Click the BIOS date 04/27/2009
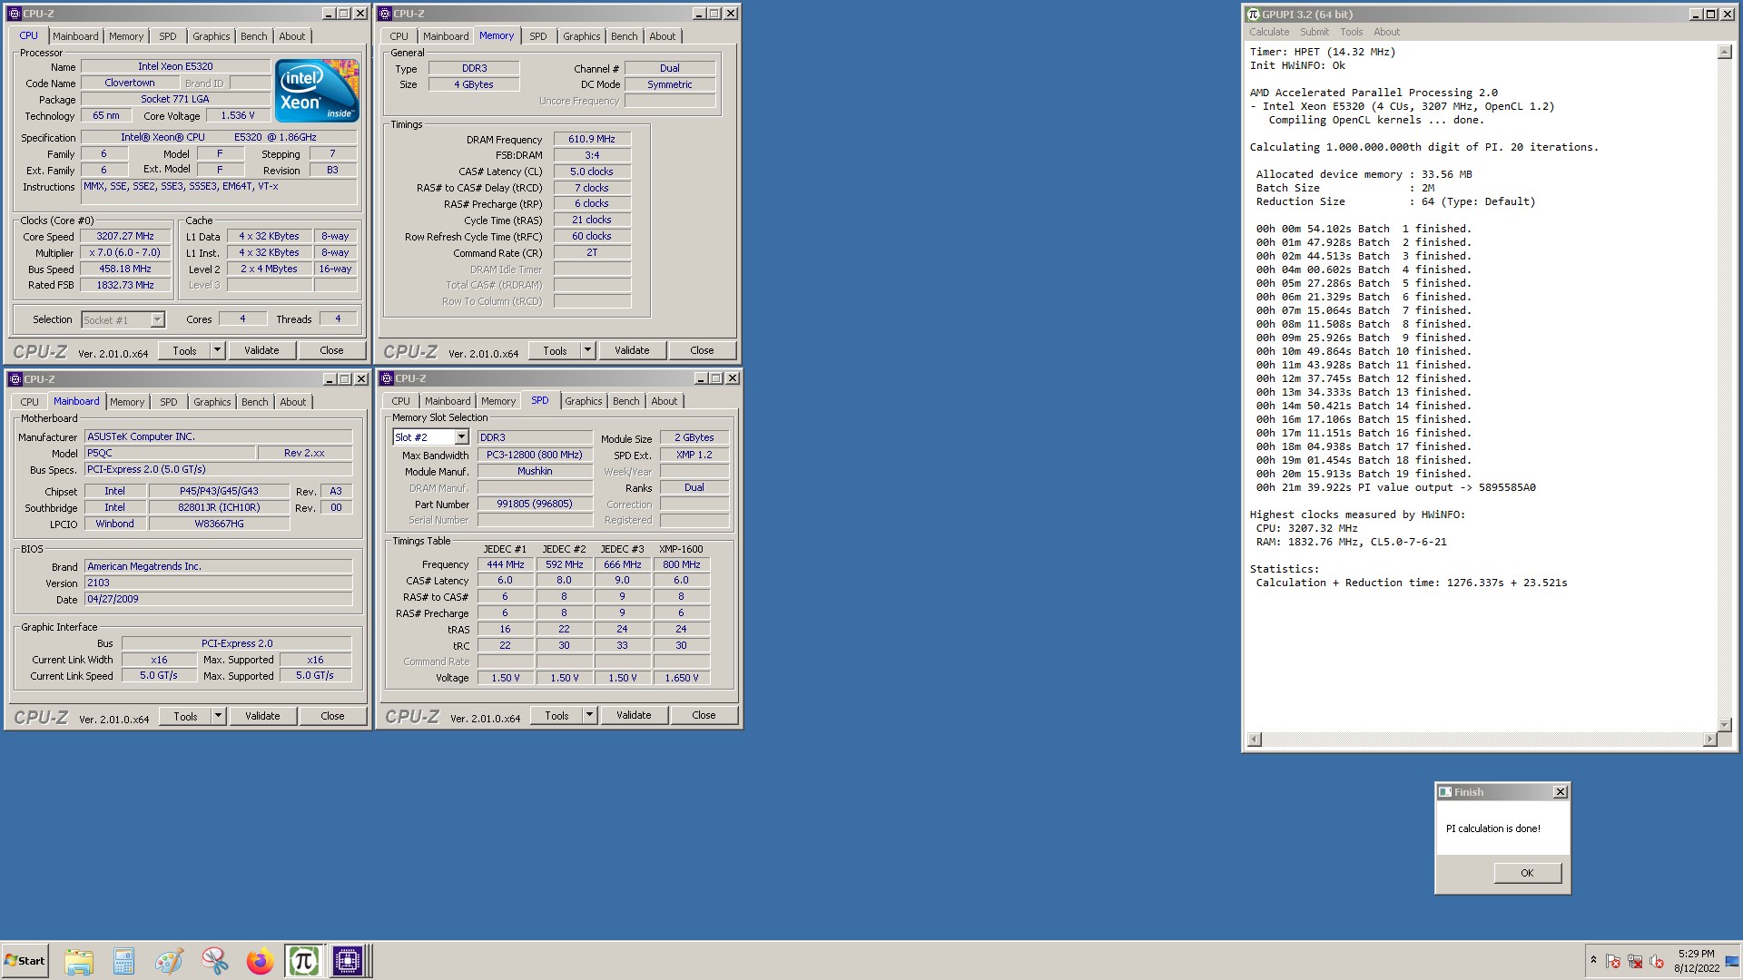This screenshot has width=1743, height=980. click(x=218, y=599)
